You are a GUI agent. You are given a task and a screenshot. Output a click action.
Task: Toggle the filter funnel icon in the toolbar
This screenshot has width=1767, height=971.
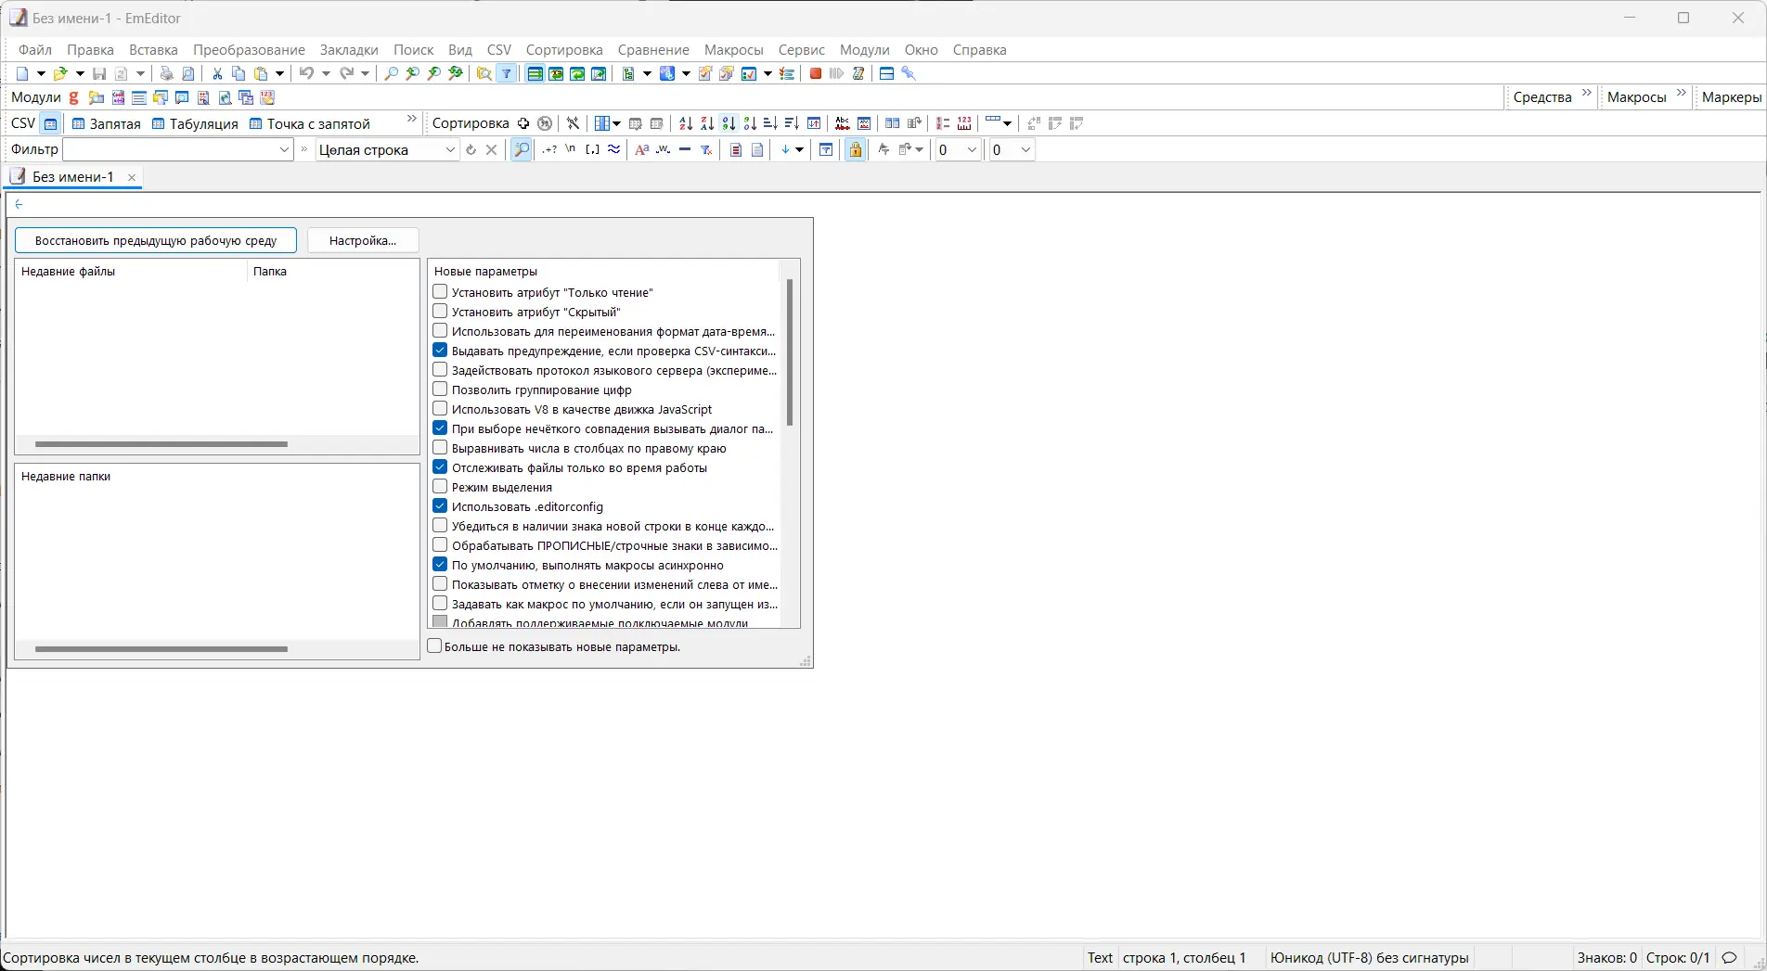507,73
